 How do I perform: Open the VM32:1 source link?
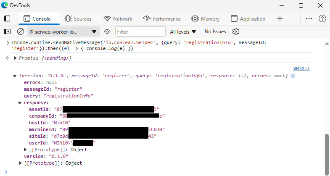click(301, 68)
